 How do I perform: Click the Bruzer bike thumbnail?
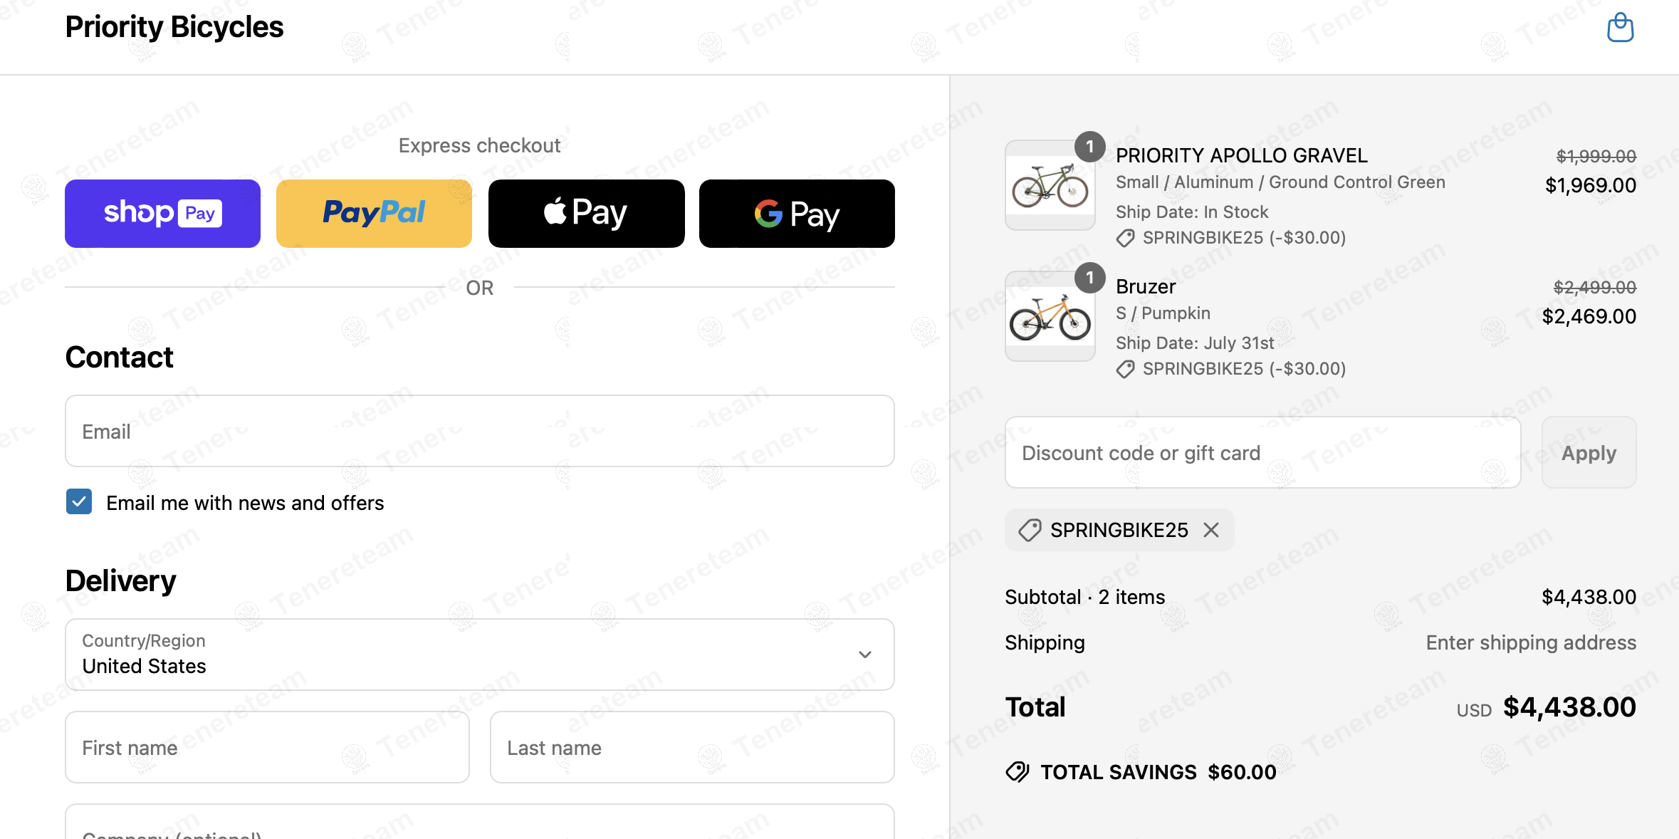coord(1050,316)
